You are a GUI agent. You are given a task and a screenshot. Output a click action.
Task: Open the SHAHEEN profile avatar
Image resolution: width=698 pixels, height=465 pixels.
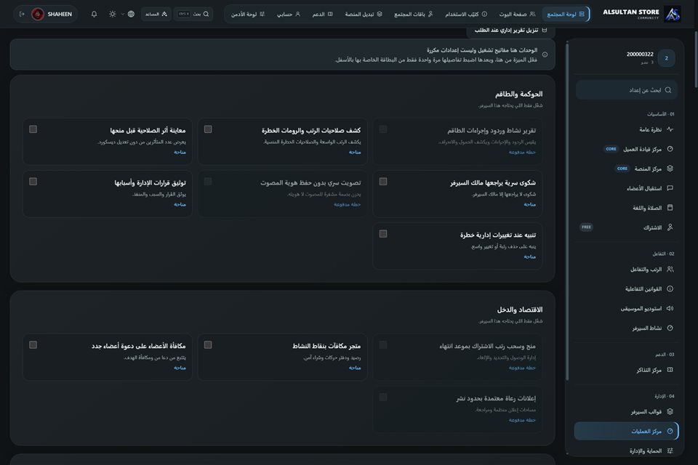point(38,15)
